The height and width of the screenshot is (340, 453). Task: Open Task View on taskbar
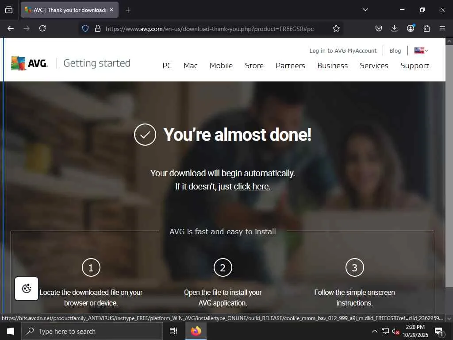(173, 331)
